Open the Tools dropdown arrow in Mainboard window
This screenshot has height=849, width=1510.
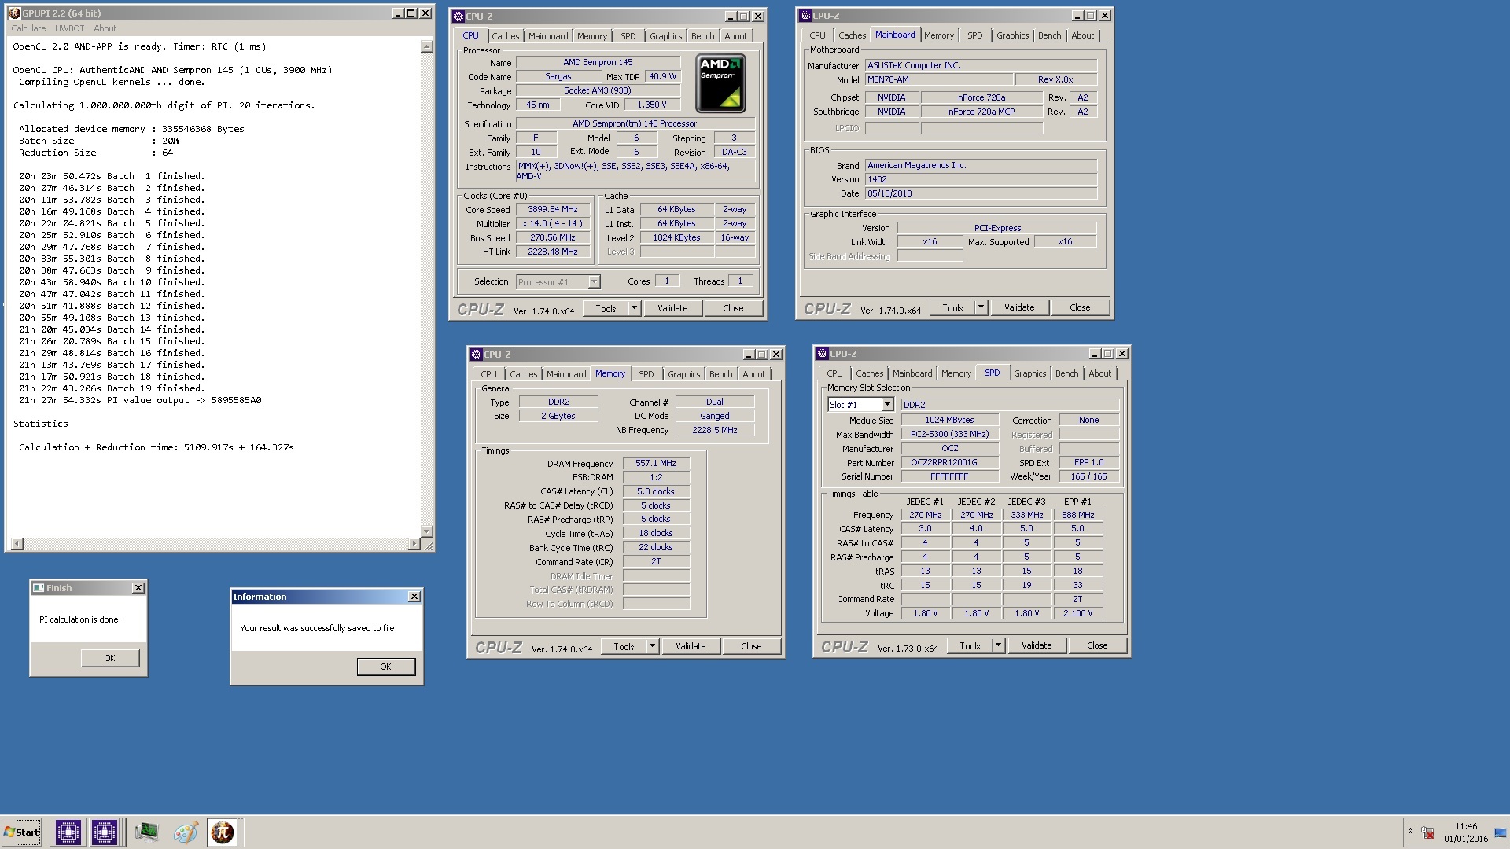[x=981, y=307]
